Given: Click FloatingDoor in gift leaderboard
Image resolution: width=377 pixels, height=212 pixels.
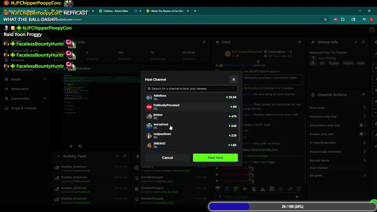Looking at the screenshot, I should (x=277, y=52).
